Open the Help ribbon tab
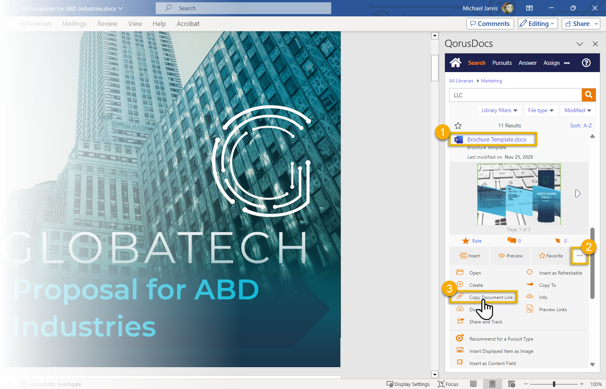This screenshot has height=389, width=606. point(159,24)
